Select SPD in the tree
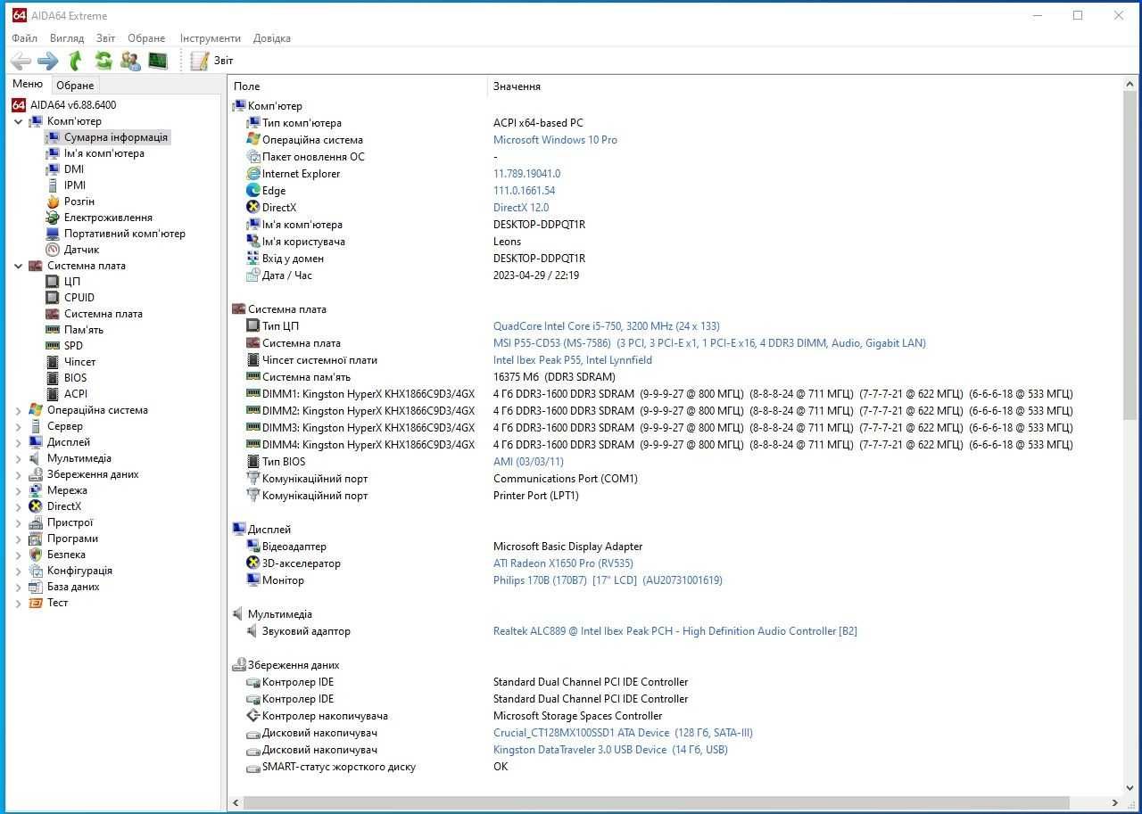This screenshot has height=814, width=1142. click(x=73, y=346)
